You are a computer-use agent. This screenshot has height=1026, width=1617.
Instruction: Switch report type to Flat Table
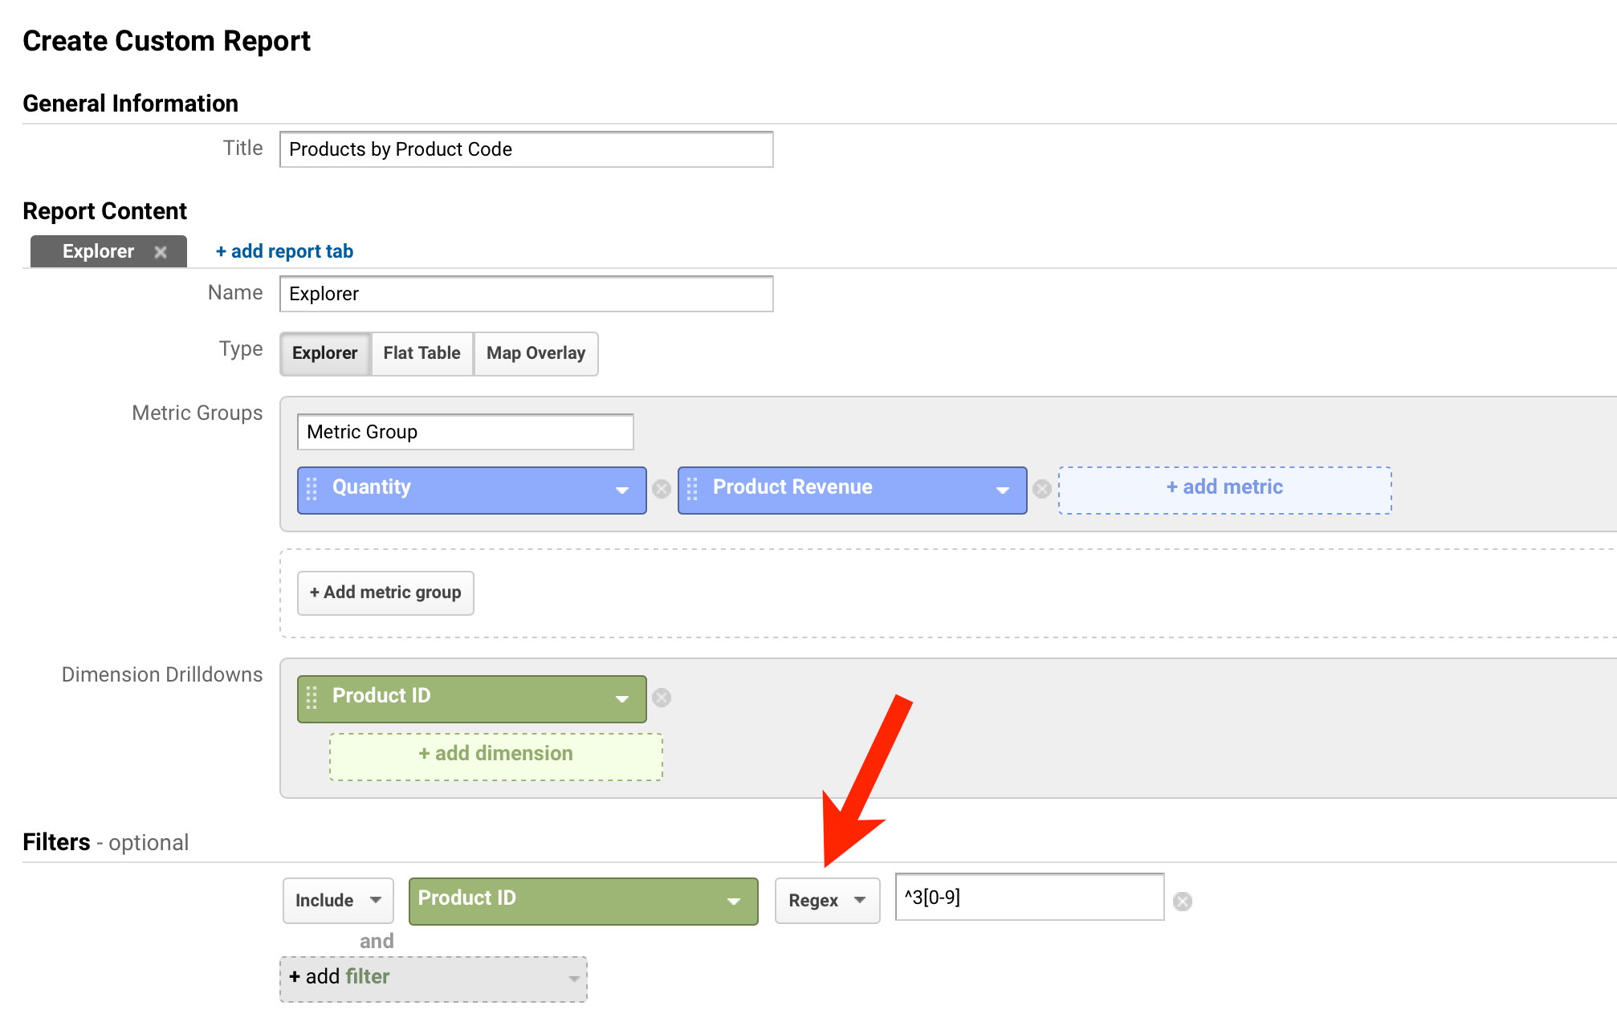[x=422, y=353]
